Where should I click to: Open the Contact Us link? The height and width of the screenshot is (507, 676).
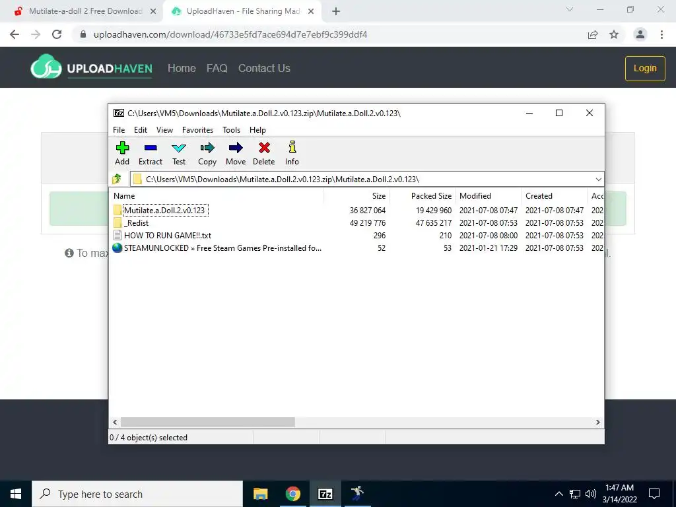264,68
